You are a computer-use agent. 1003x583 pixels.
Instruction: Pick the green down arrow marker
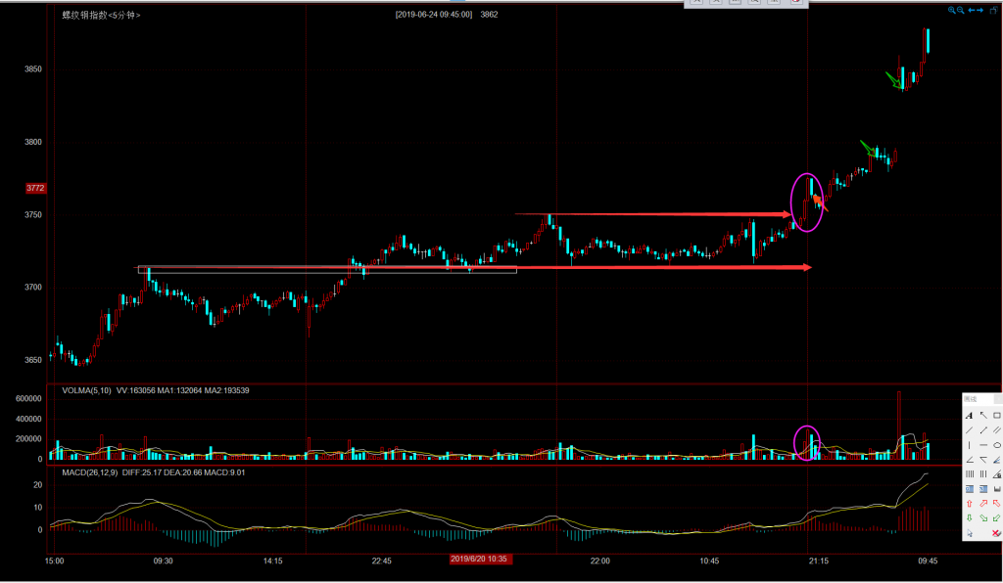[x=969, y=518]
